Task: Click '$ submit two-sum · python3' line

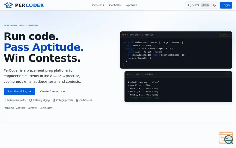Action: tap(143, 82)
